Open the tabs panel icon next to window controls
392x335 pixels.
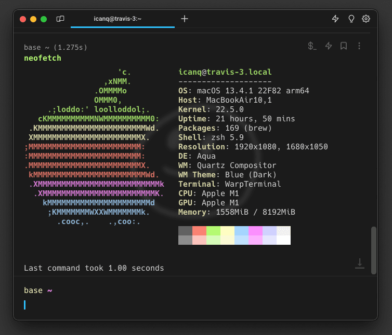tap(60, 19)
